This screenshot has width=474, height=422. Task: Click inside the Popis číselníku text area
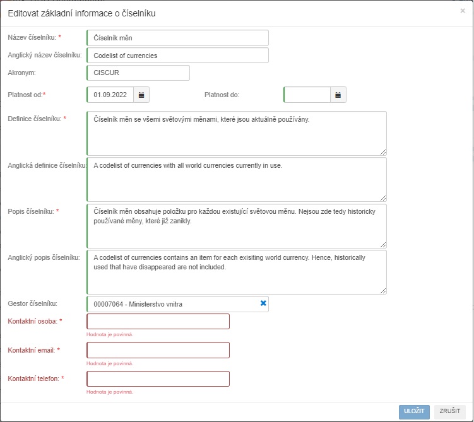tap(236, 225)
